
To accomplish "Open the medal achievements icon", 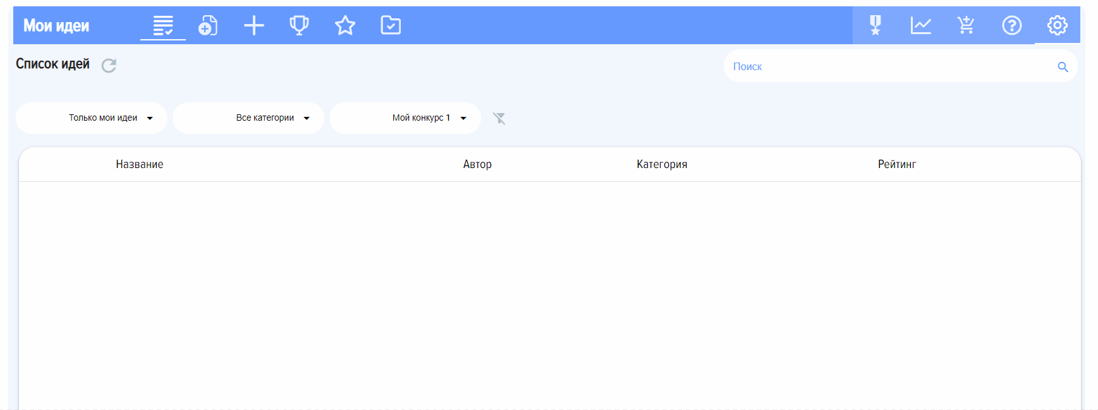I will [875, 25].
